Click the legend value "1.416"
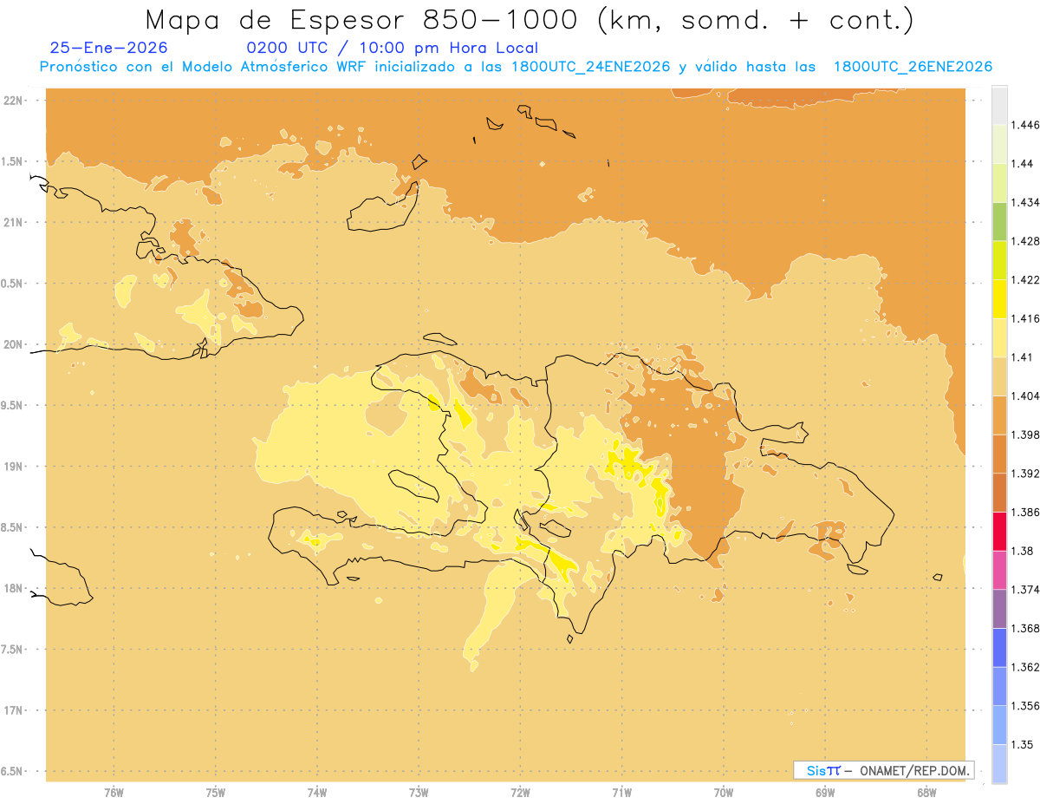 tap(1027, 318)
